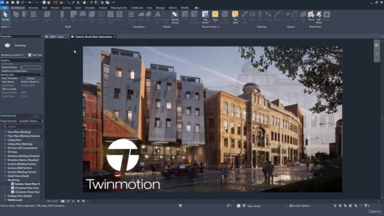Click the Undo arrow in quick access toolbar
This screenshot has height=216, width=384.
pyautogui.click(x=30, y=2)
